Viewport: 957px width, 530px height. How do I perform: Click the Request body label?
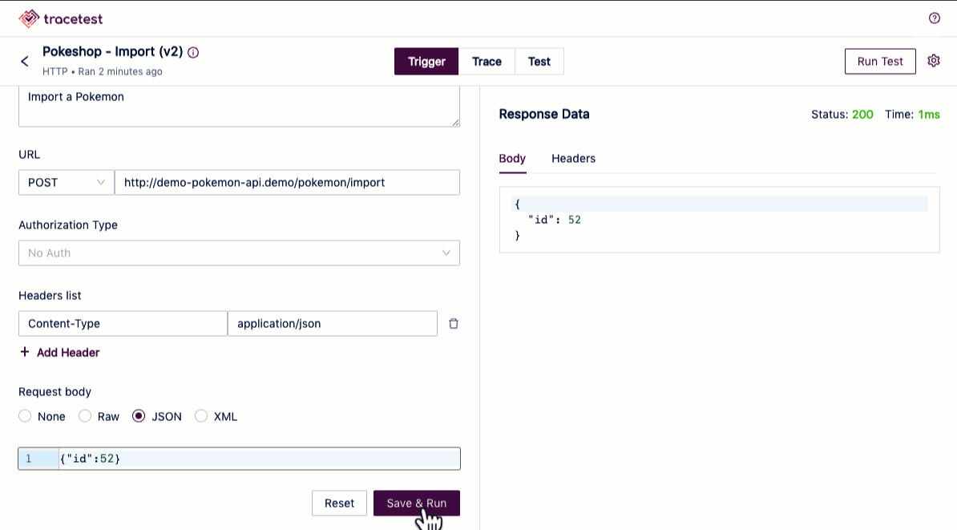click(55, 392)
